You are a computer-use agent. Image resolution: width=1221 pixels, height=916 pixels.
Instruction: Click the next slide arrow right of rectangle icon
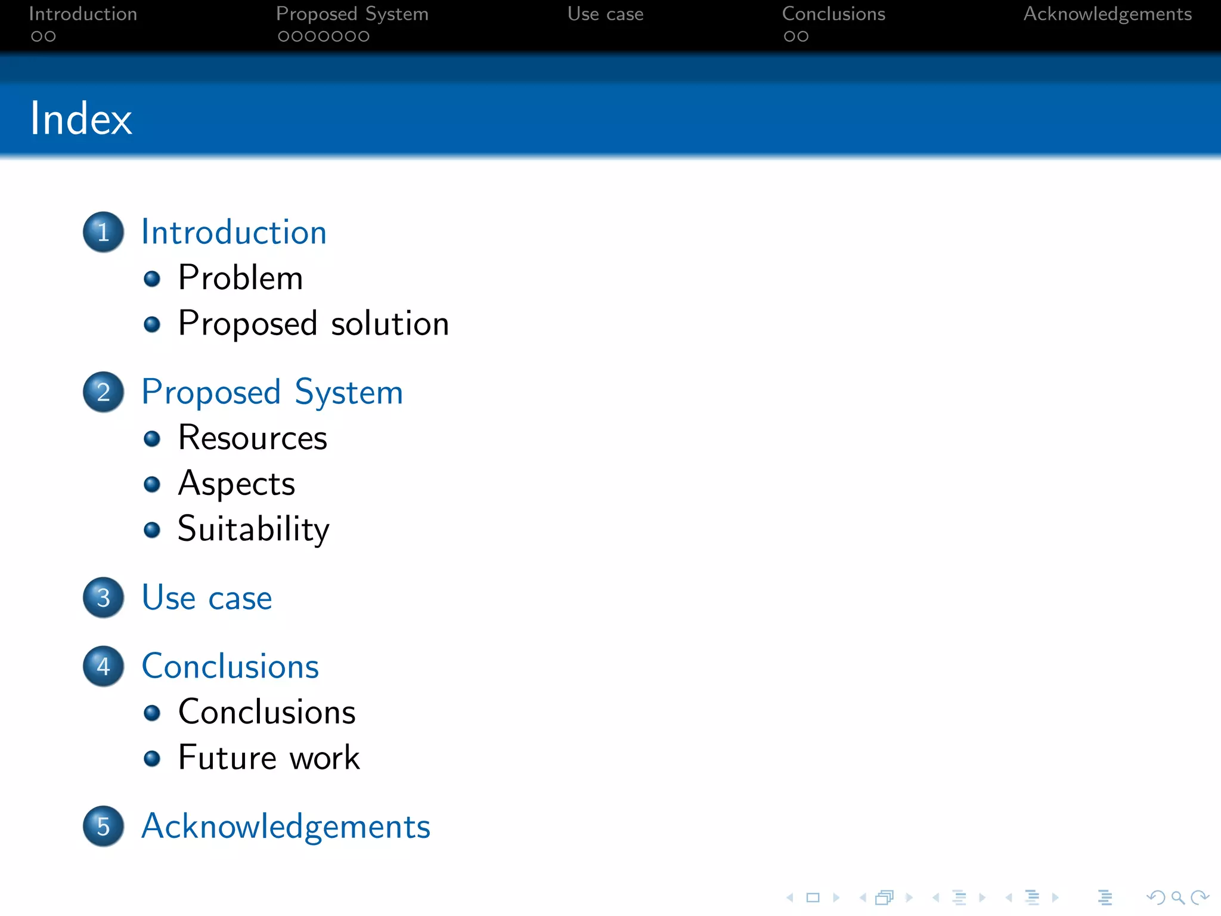tap(836, 898)
